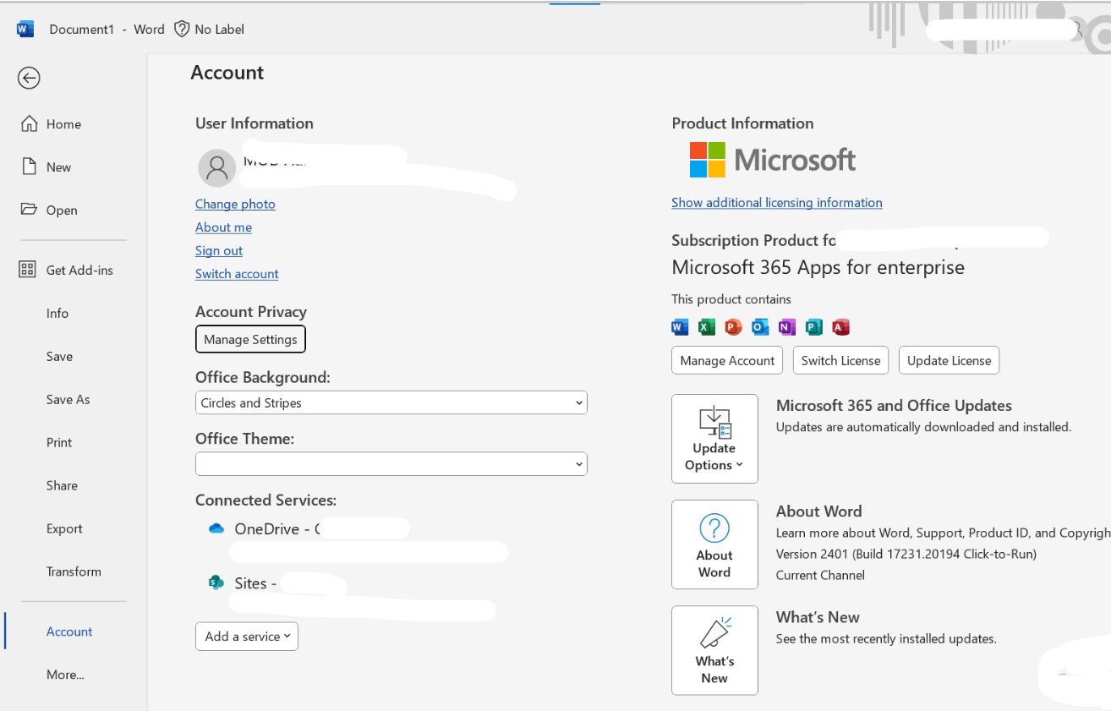Open More... options in the sidebar

(65, 675)
